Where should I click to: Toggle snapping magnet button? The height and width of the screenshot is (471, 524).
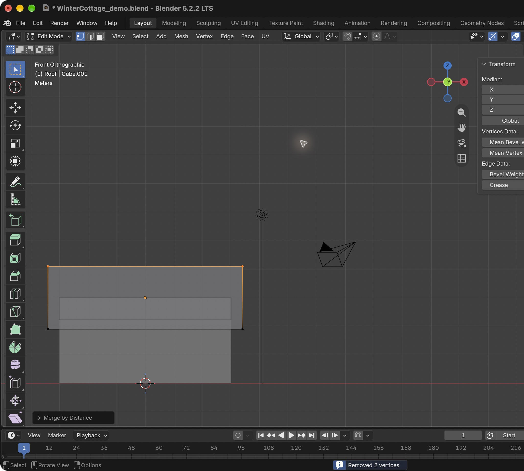tap(347, 36)
